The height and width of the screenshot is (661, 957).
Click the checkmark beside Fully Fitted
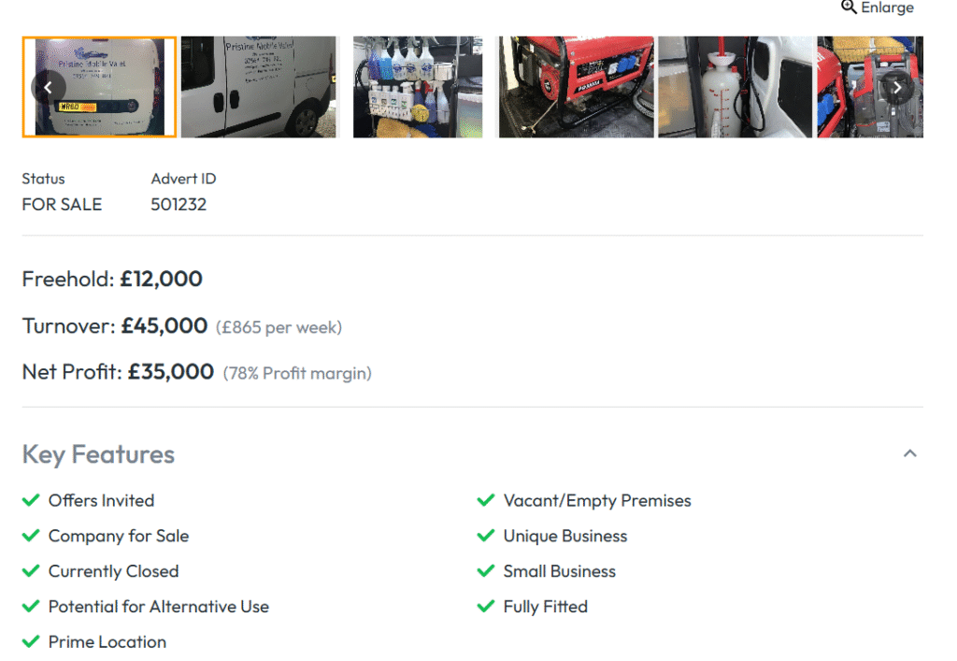coord(486,606)
